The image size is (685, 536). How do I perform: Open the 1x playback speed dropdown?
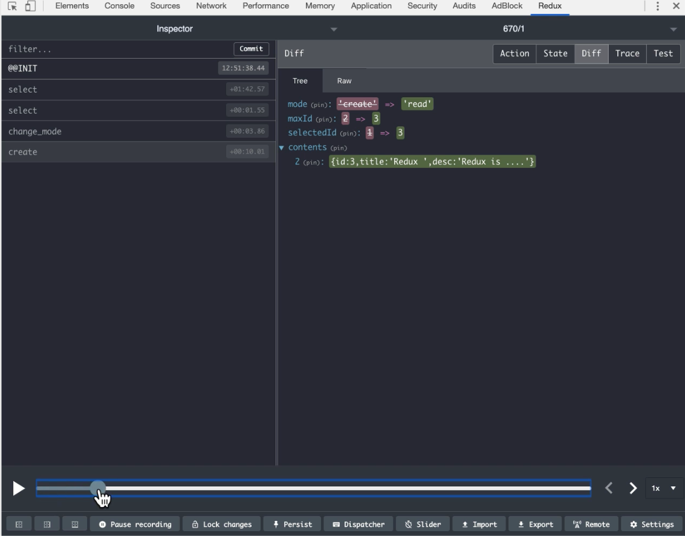click(664, 488)
